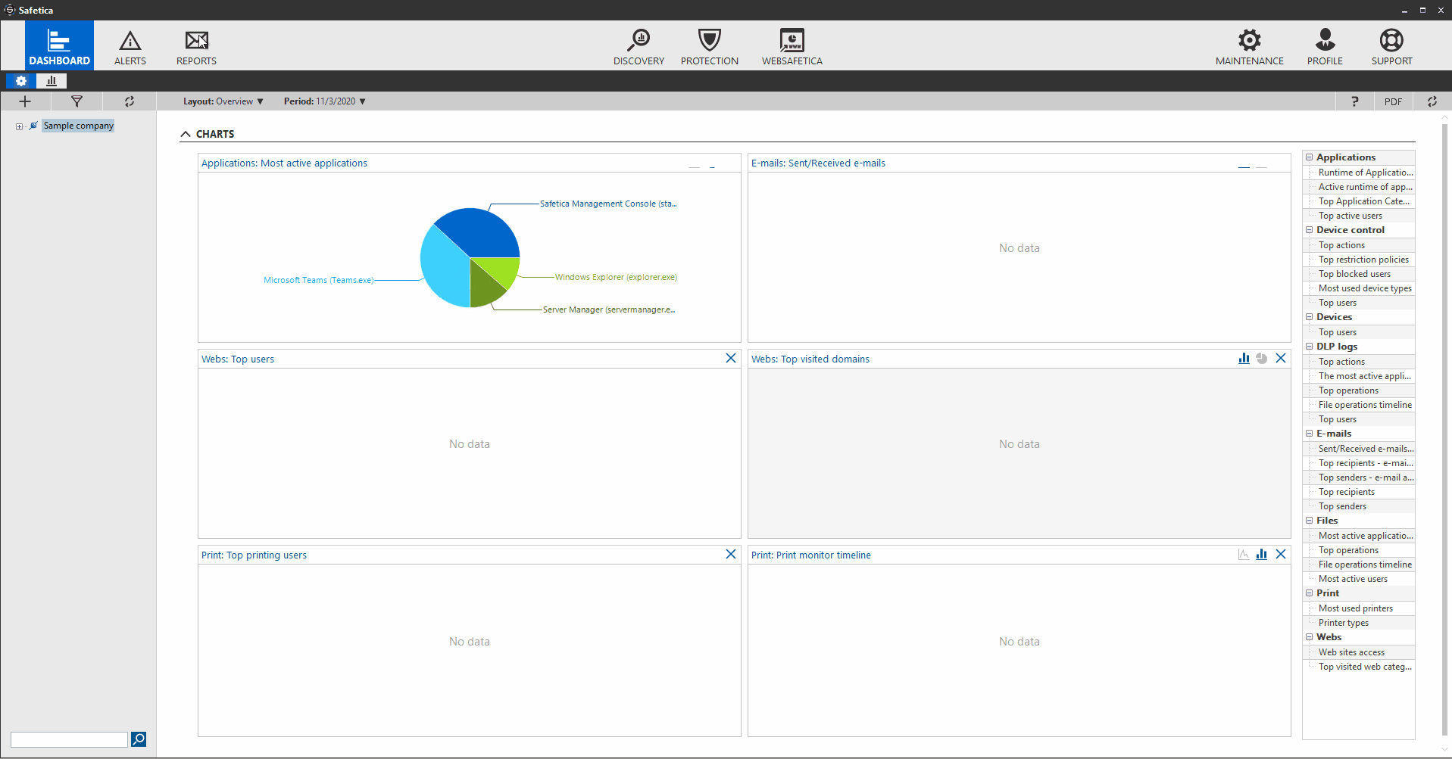Screen dimensions: 1452x759
Task: Select Sample company in the tree
Action: point(78,126)
